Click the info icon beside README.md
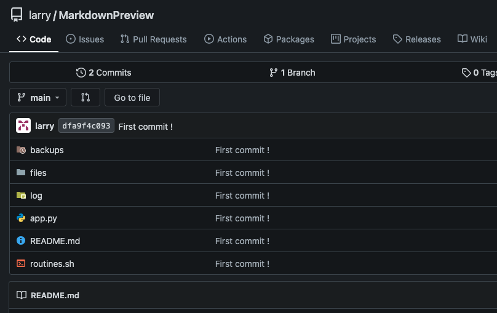The height and width of the screenshot is (313, 497). click(21, 241)
